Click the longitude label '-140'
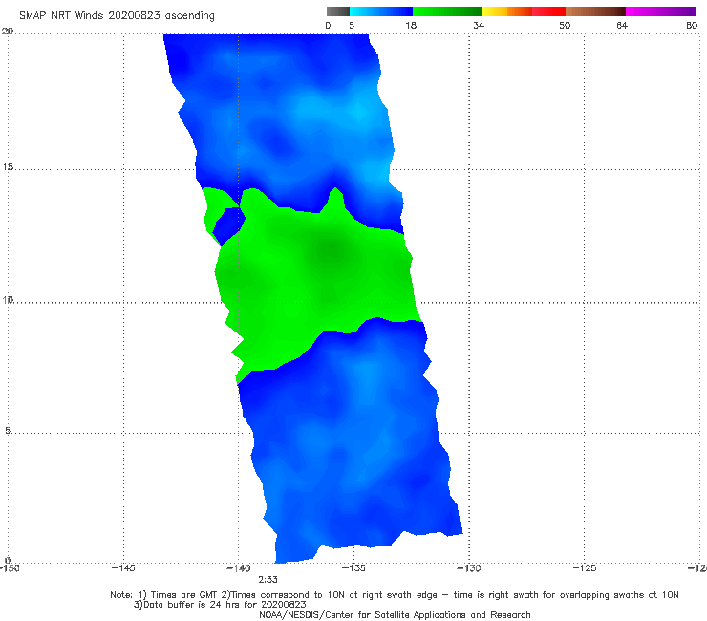 239,568
